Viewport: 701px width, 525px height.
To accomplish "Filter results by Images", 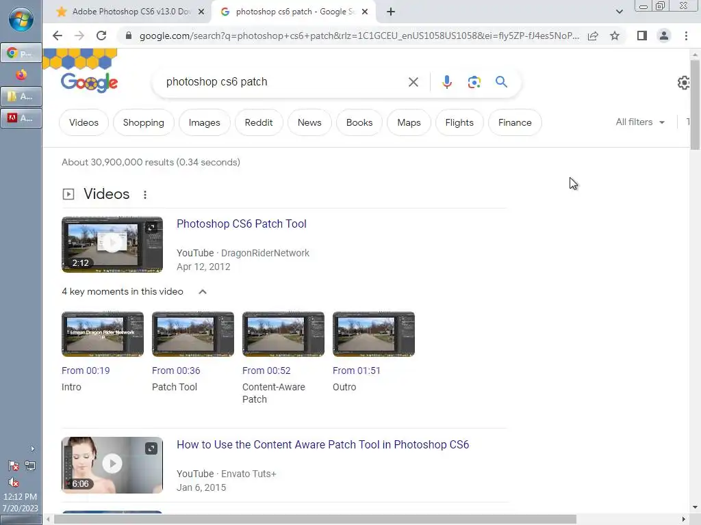I will click(204, 122).
